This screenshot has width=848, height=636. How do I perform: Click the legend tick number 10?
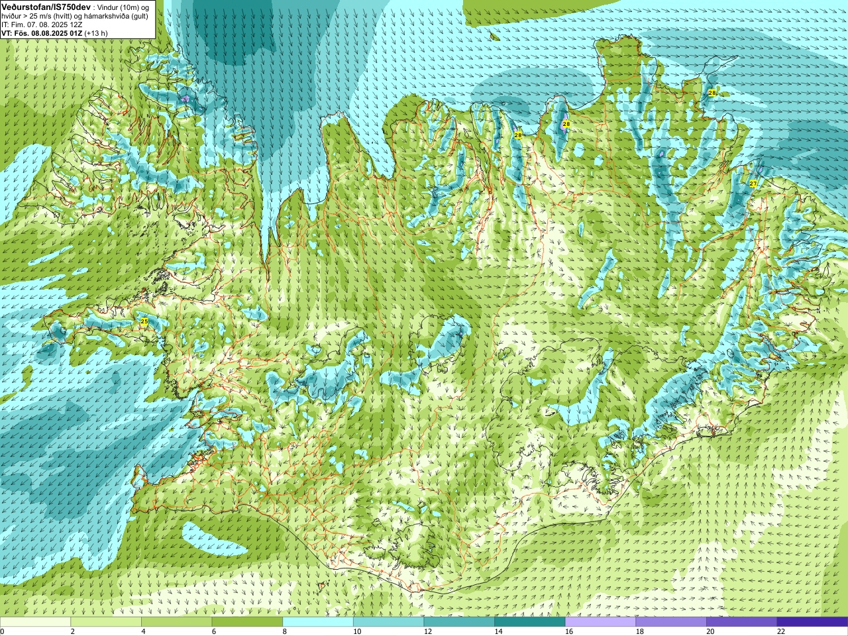[x=357, y=632]
